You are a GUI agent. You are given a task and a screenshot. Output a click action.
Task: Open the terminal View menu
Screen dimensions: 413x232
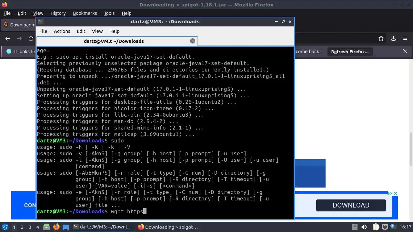[97, 31]
